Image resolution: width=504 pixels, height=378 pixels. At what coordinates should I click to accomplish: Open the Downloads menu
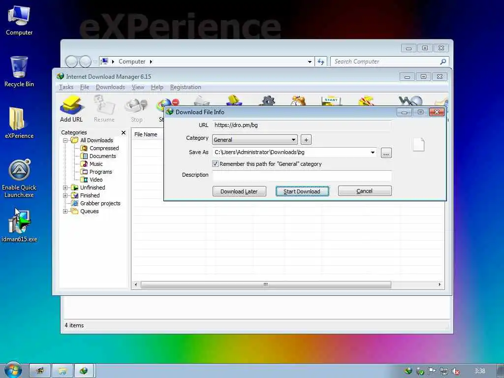110,87
